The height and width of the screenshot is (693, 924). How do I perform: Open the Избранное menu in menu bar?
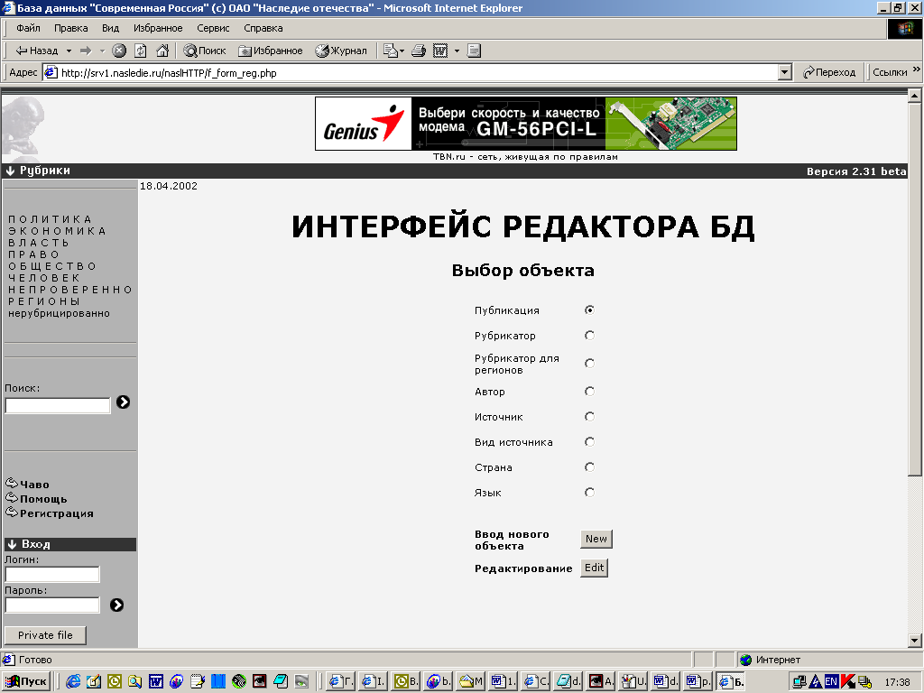pyautogui.click(x=158, y=28)
